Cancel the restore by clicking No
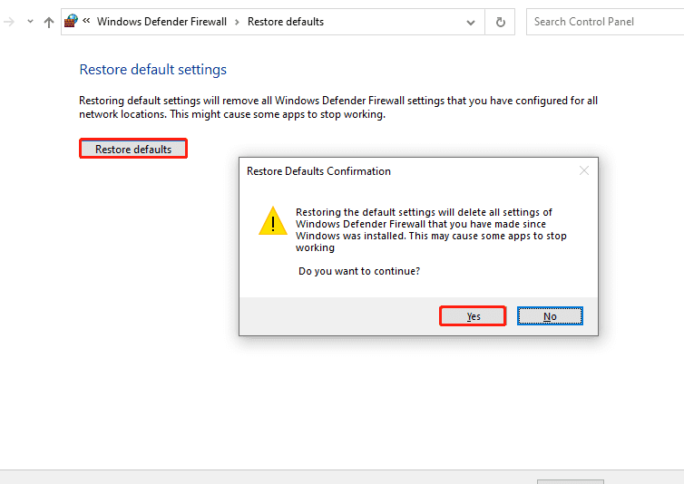The height and width of the screenshot is (484, 684). coord(550,316)
